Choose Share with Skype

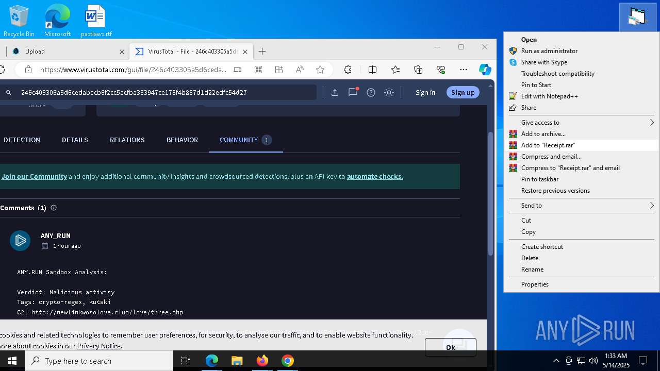coord(581,62)
